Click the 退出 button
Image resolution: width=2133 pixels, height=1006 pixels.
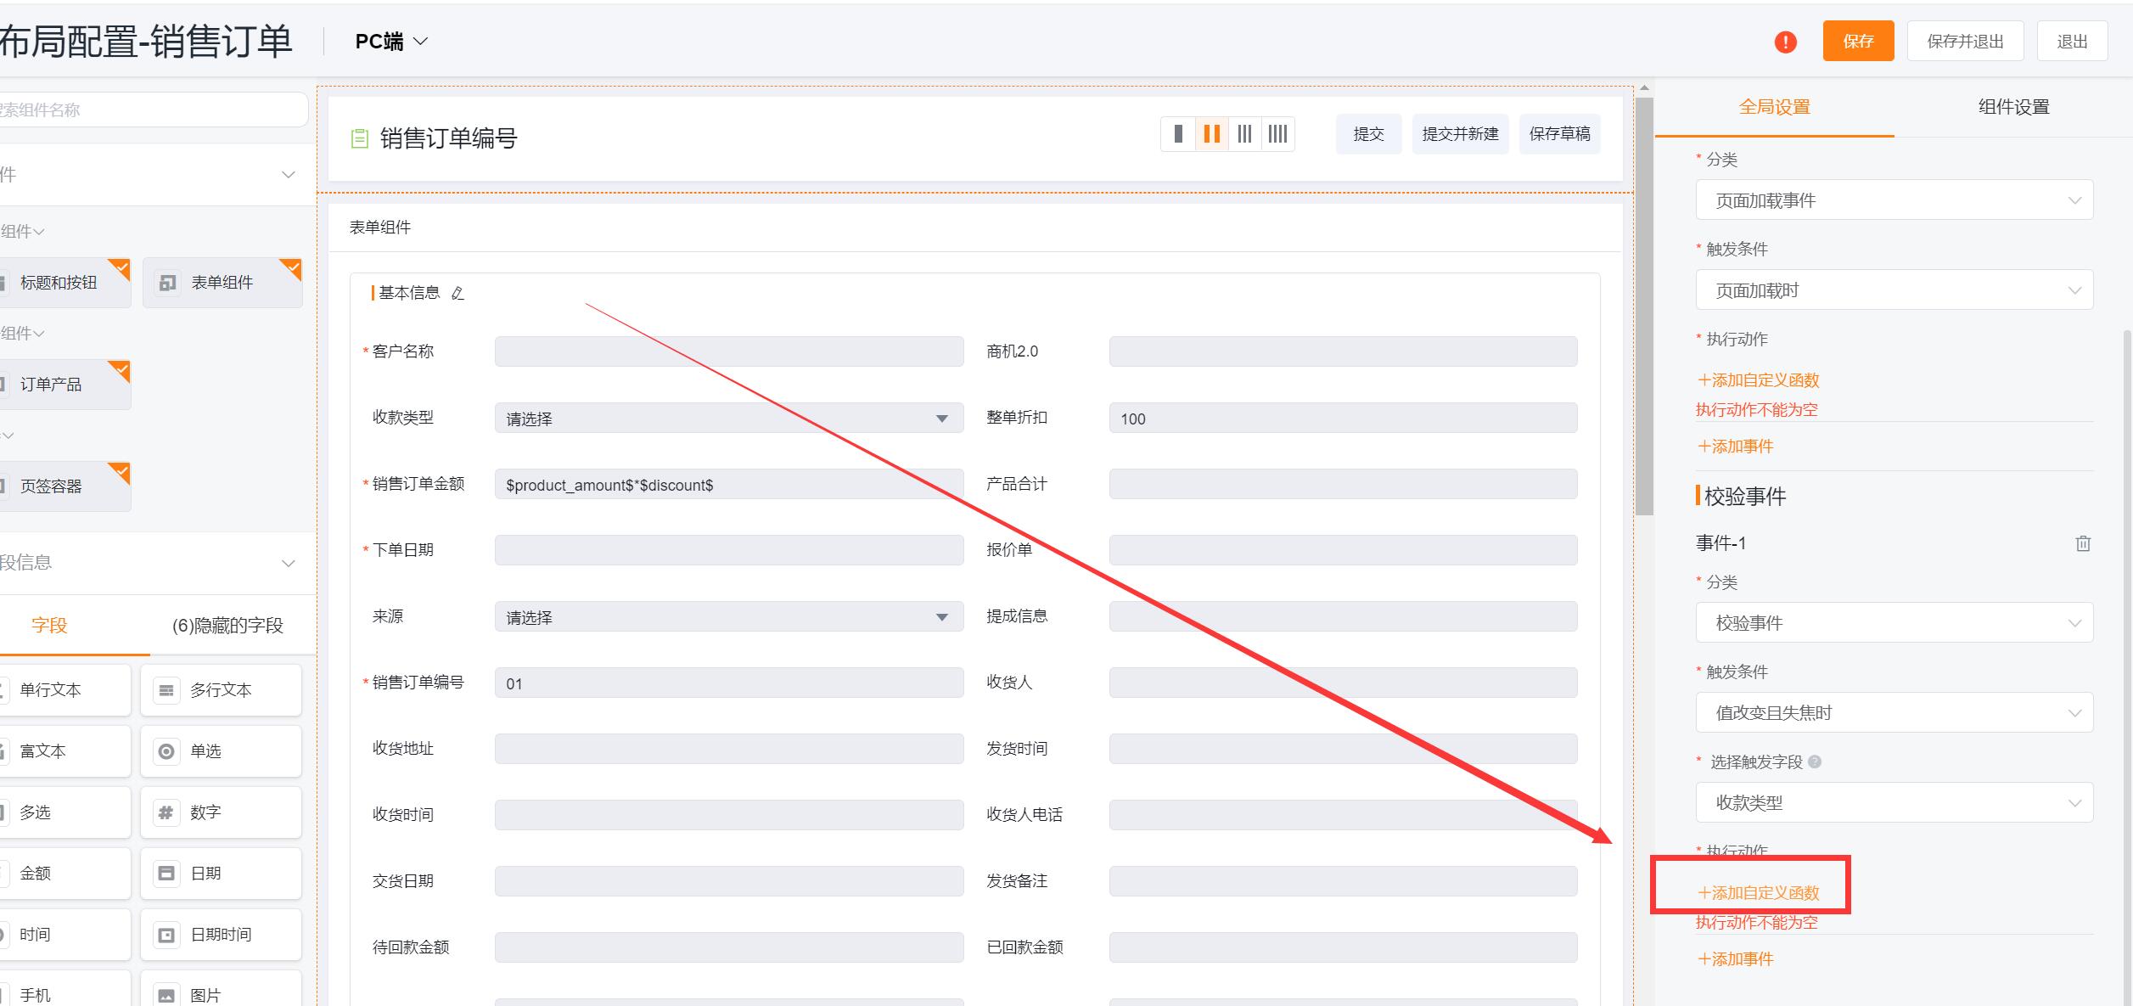click(2072, 41)
